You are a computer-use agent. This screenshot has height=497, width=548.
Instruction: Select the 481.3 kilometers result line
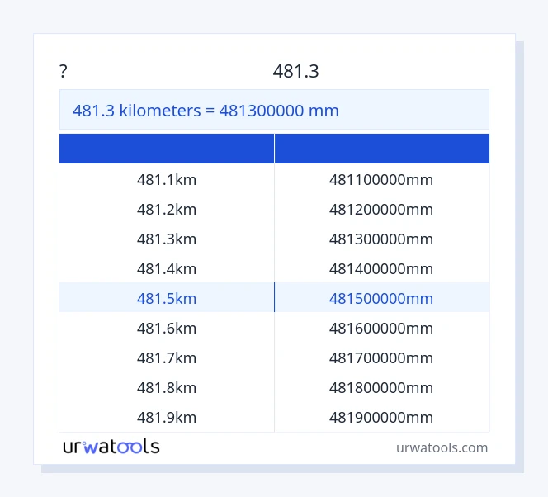point(205,111)
